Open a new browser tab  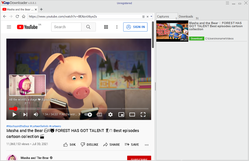[x=41, y=9]
